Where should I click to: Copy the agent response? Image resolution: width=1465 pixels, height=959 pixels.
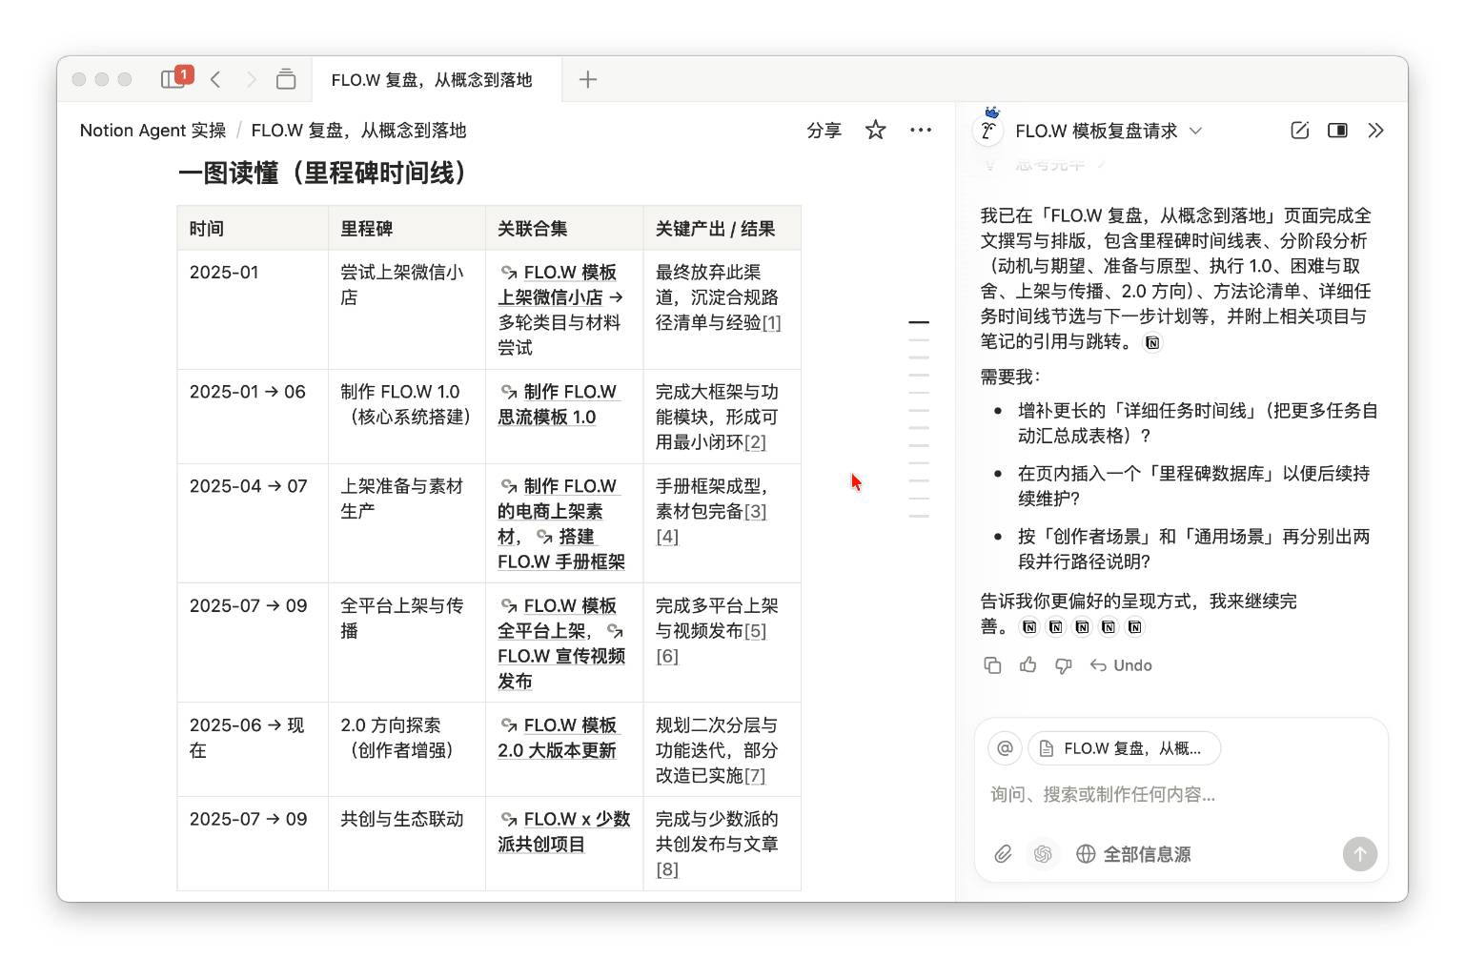(x=992, y=665)
